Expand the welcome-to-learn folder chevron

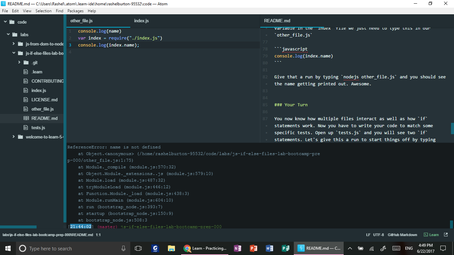coord(14,137)
